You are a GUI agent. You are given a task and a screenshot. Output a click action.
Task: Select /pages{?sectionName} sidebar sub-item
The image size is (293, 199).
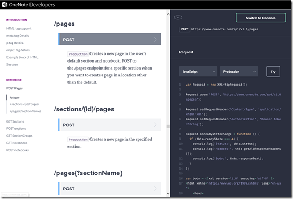[x=25, y=111]
